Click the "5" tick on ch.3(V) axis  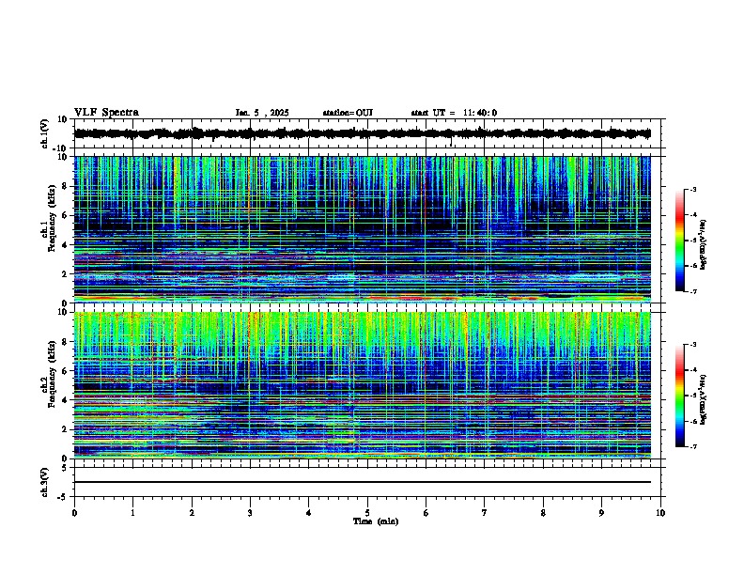pos(65,467)
